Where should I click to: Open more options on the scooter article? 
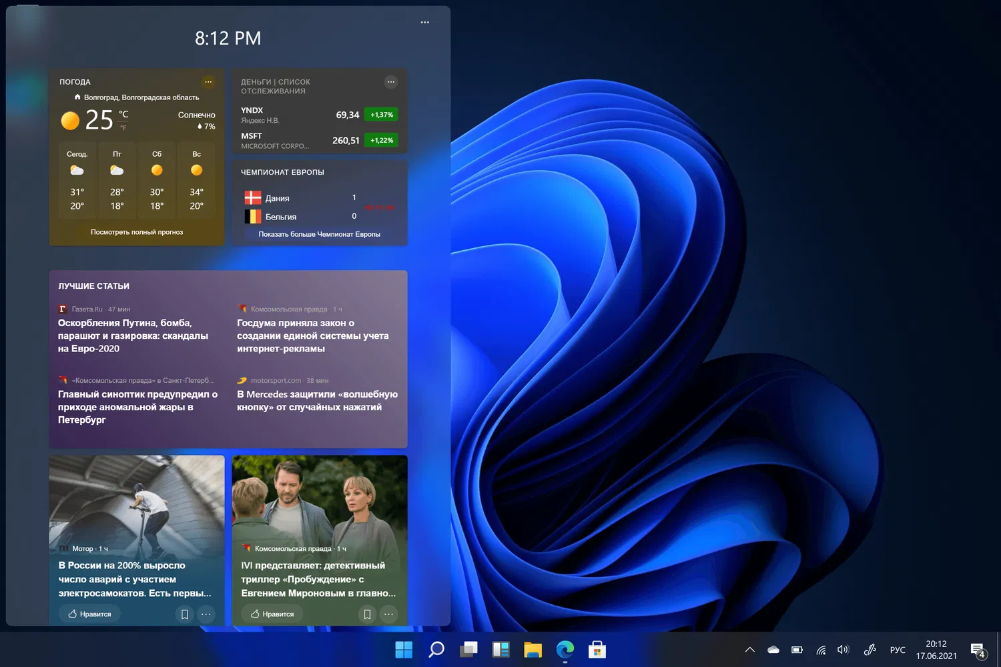click(x=206, y=614)
